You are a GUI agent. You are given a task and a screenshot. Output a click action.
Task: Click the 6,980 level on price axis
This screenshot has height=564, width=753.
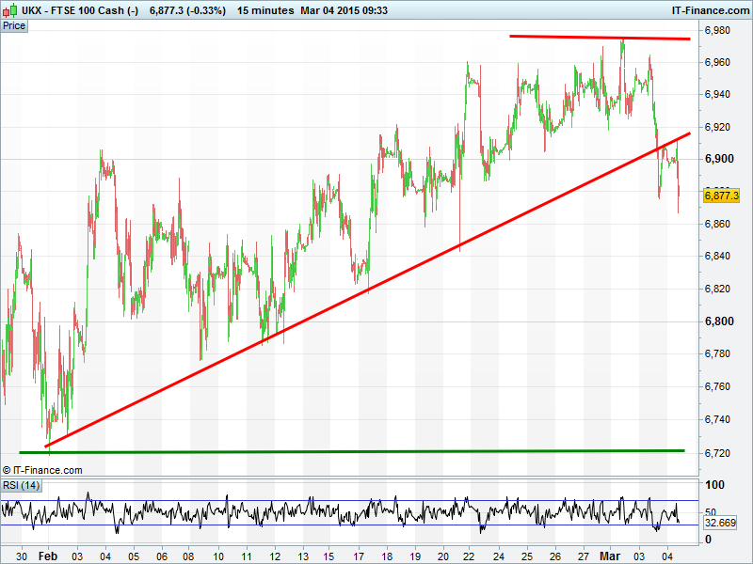point(717,31)
